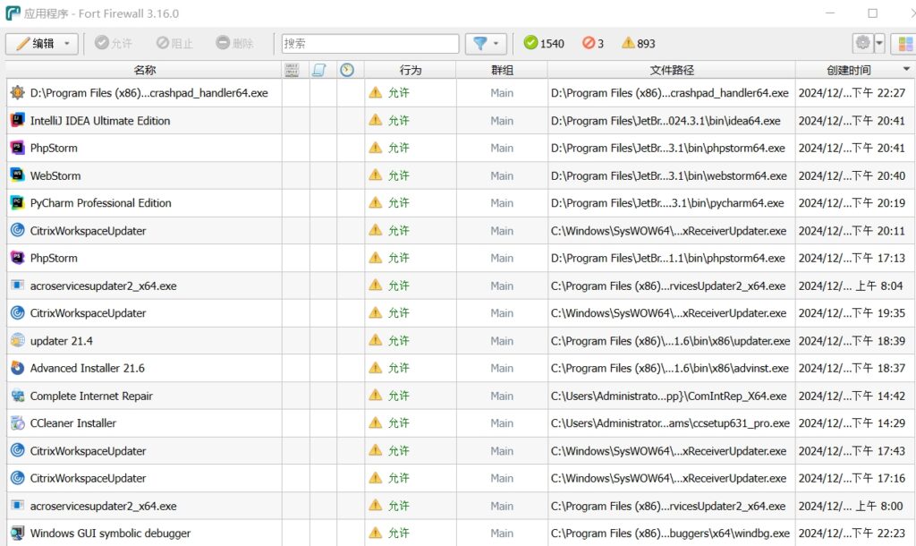Open the funnel filter dropdown
Image resolution: width=916 pixels, height=546 pixels.
coord(486,43)
